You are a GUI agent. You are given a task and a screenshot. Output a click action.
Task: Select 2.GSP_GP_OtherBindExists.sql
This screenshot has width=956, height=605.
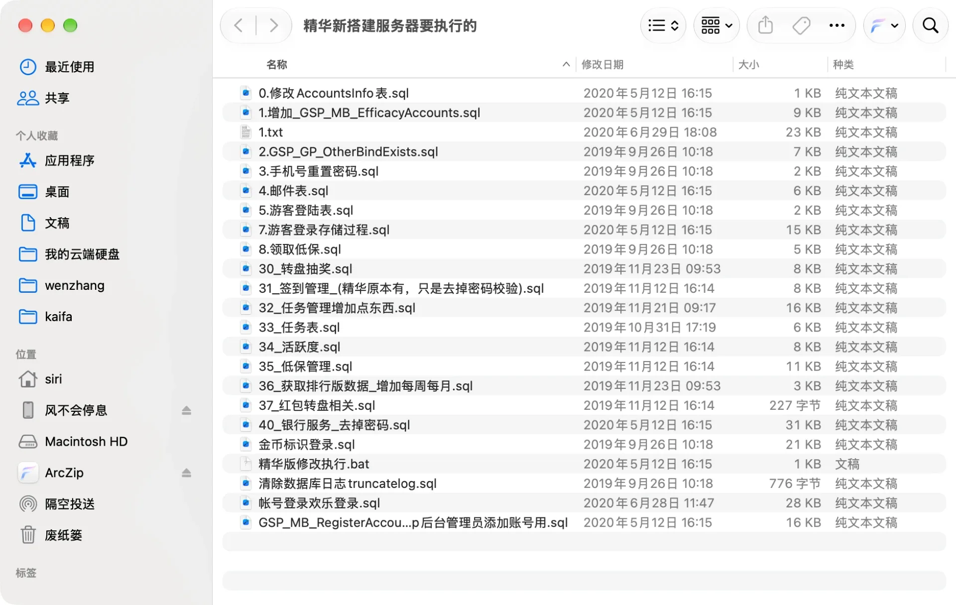tap(584, 151)
